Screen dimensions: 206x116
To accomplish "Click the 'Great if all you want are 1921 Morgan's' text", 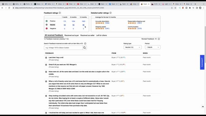I will point(62,64).
